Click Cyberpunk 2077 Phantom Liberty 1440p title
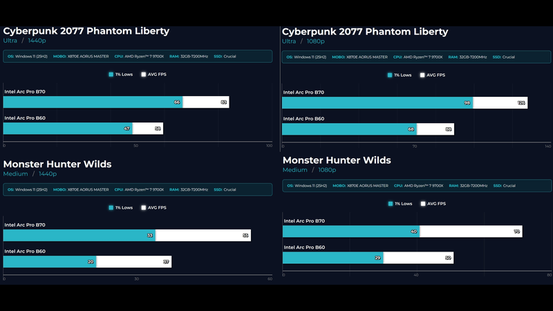The height and width of the screenshot is (311, 553). pyautogui.click(x=86, y=31)
